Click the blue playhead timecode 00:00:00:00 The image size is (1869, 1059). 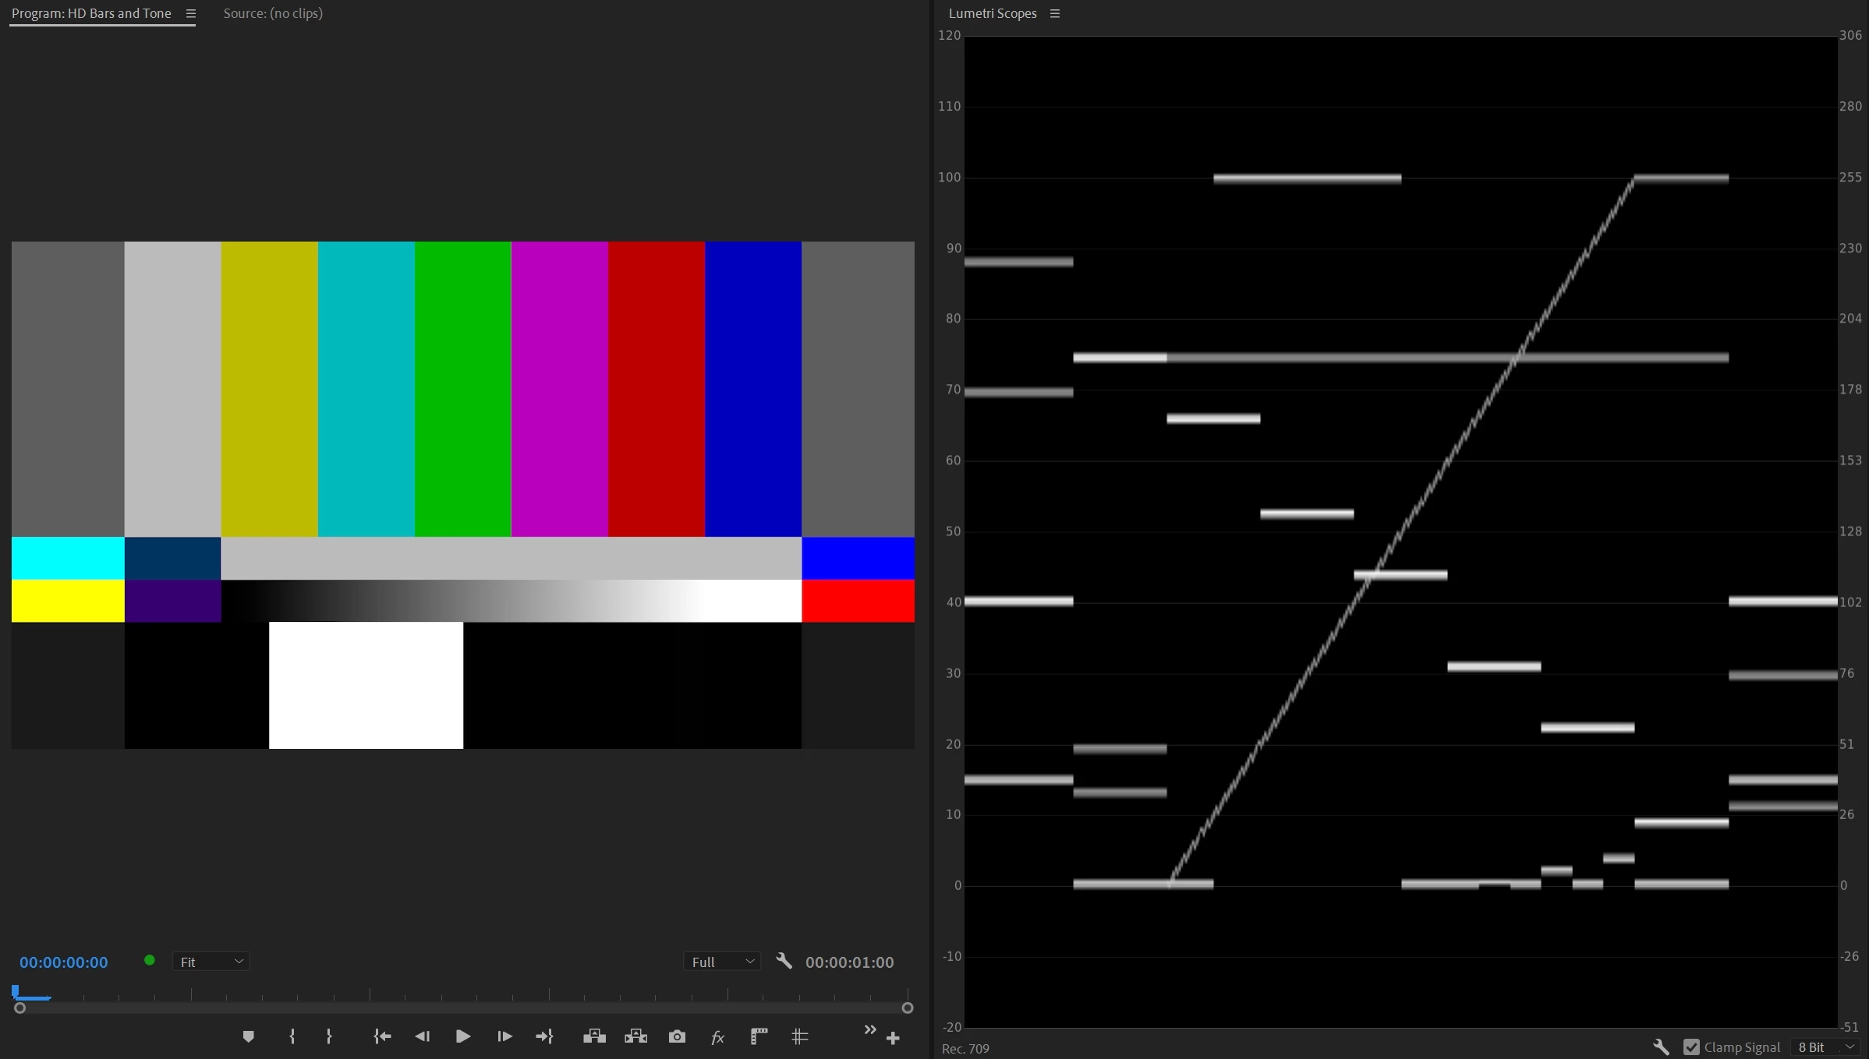click(64, 962)
